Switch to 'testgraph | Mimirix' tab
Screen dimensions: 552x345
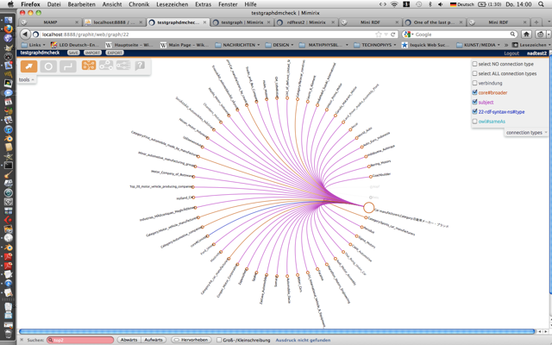pyautogui.click(x=241, y=22)
